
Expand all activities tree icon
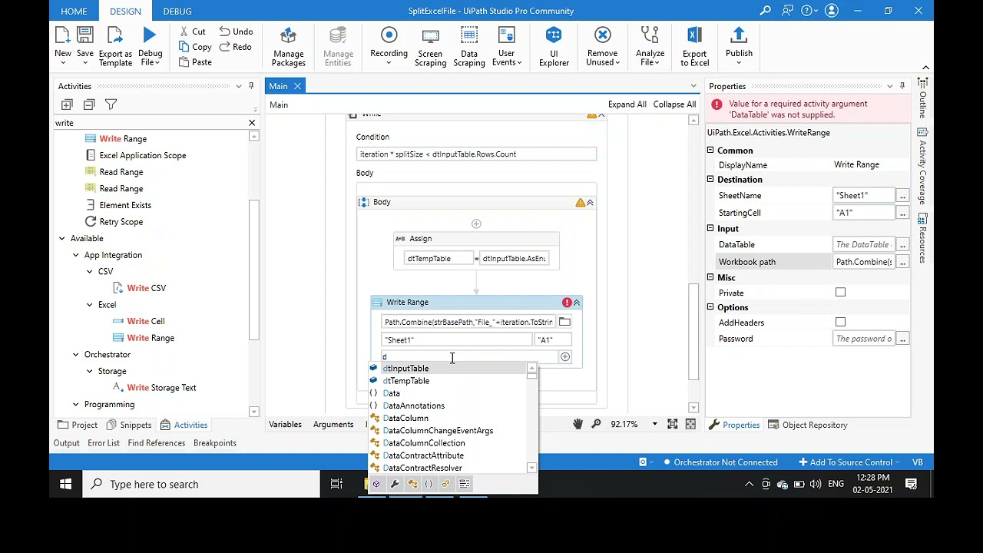tap(67, 104)
